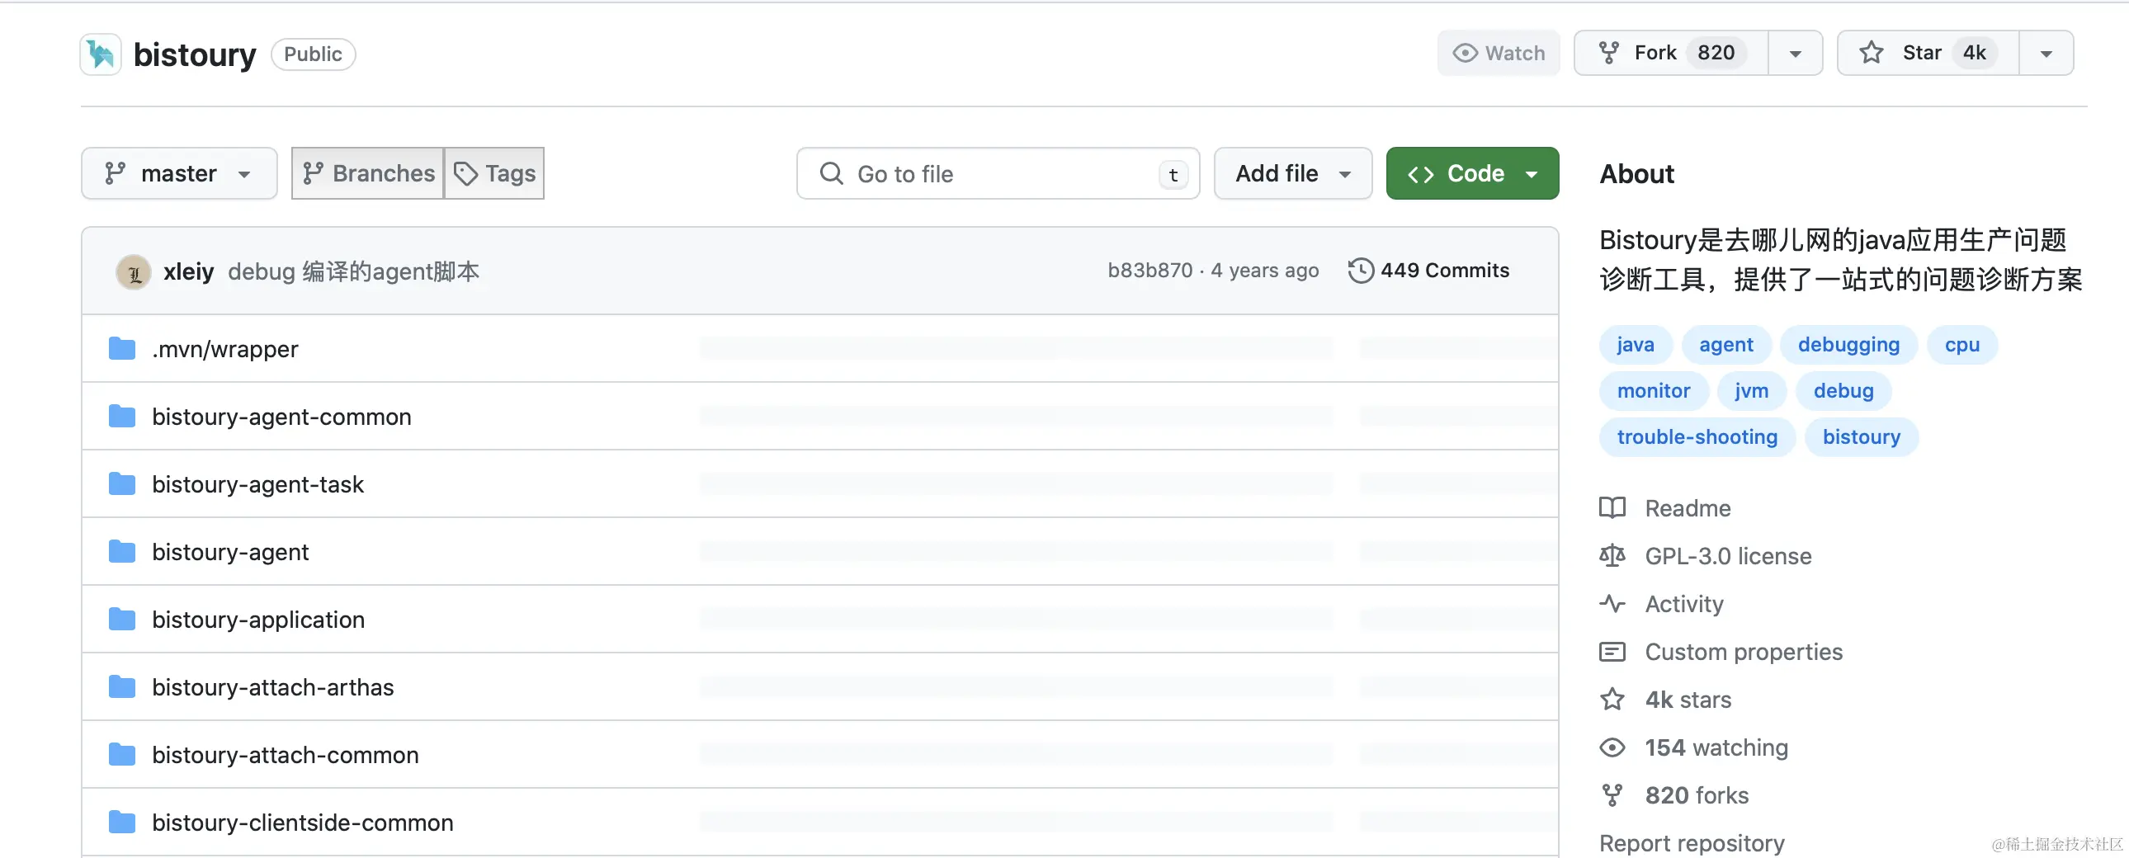Open the bistoury-agent-common folder
This screenshot has width=2129, height=858.
coord(282,417)
